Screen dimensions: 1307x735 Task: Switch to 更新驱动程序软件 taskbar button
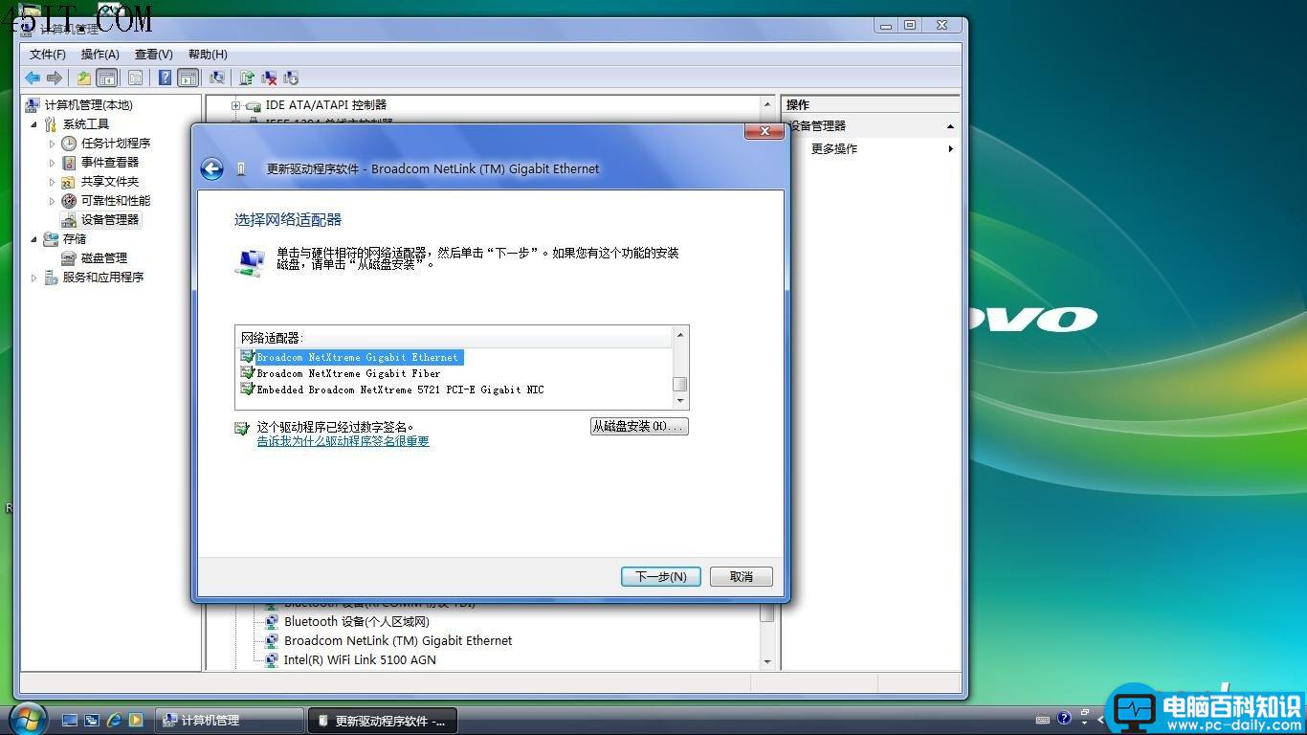[x=382, y=721]
